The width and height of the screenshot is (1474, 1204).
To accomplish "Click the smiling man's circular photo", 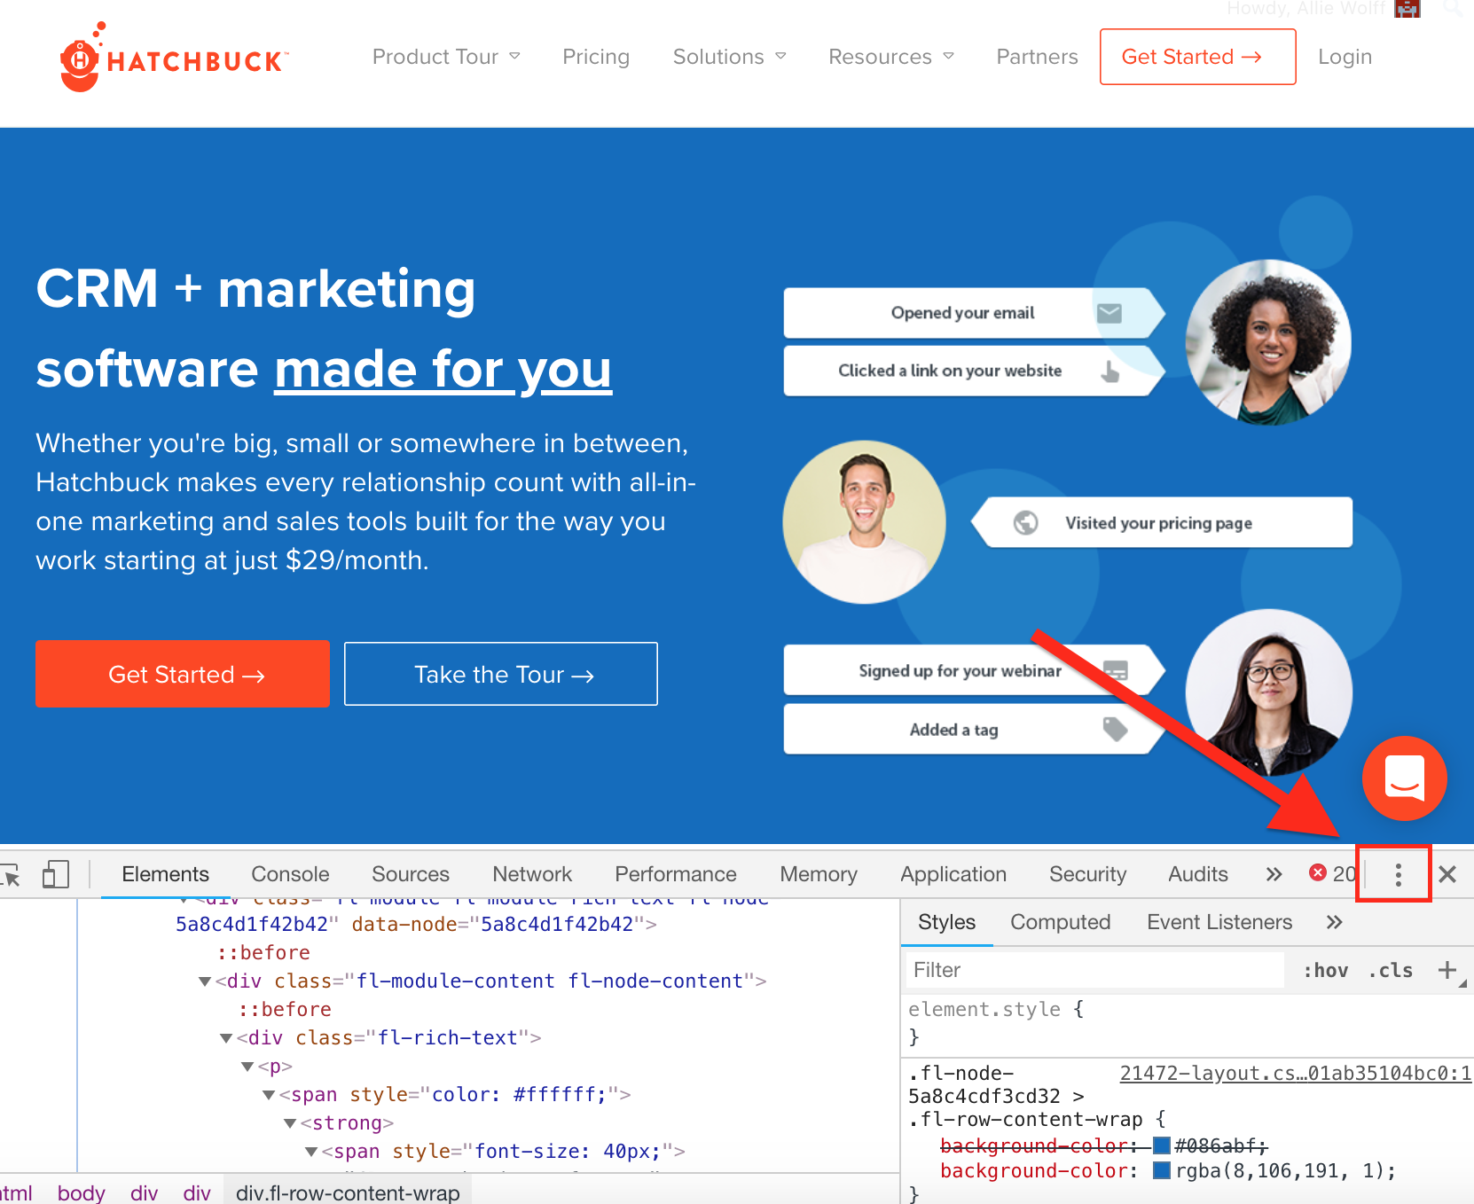I will pyautogui.click(x=865, y=522).
